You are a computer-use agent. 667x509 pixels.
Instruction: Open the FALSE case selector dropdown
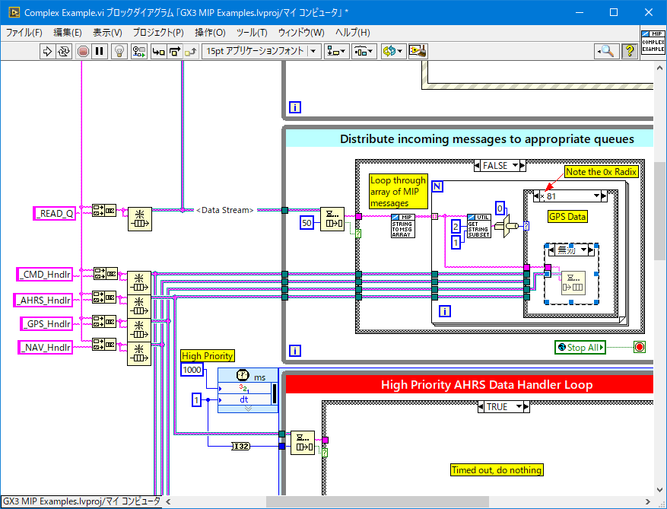pyautogui.click(x=515, y=166)
